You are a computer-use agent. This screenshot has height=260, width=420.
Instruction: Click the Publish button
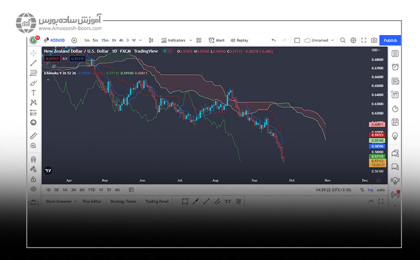[x=390, y=40]
